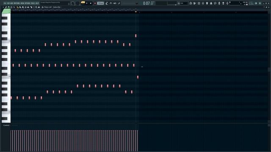Select the Select marquee tool
Screen dimensions: 271x152
point(33,7)
